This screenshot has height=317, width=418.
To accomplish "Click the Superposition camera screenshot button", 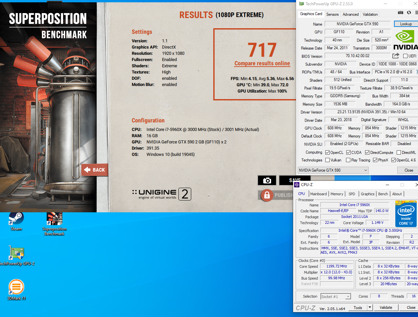I will pyautogui.click(x=267, y=180).
